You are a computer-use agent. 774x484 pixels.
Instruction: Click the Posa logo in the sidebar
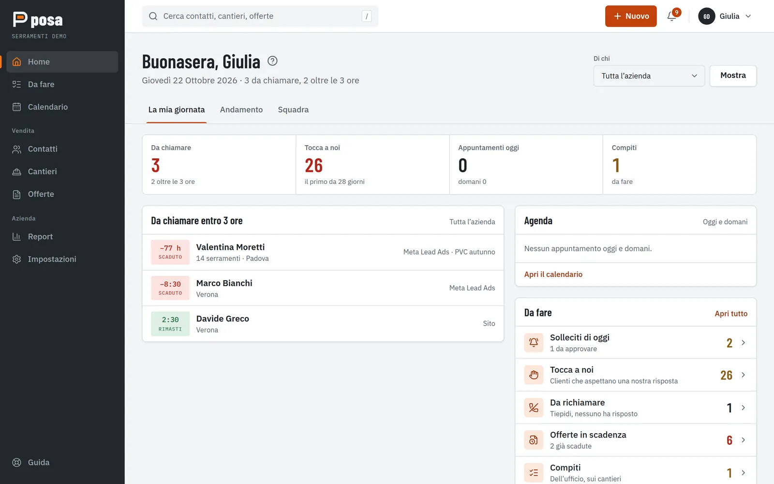38,19
